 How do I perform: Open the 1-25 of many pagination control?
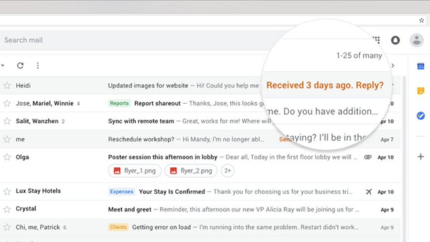click(359, 55)
